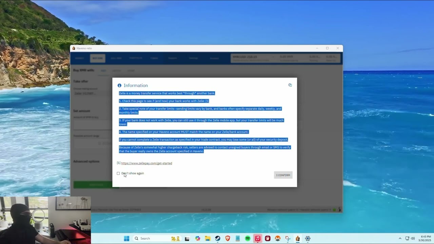434x244 pixels.
Task: Open the Market tab in Haveno
Action: pos(80,58)
